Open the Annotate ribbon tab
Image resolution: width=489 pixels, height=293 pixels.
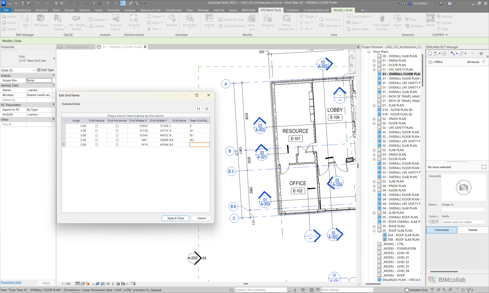(x=113, y=10)
